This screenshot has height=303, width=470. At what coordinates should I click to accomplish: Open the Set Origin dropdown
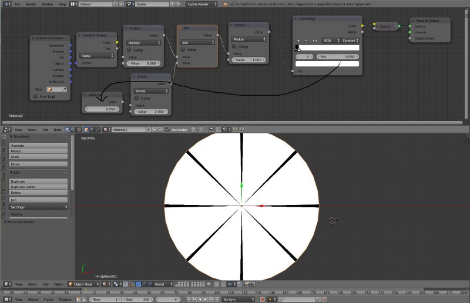point(38,207)
